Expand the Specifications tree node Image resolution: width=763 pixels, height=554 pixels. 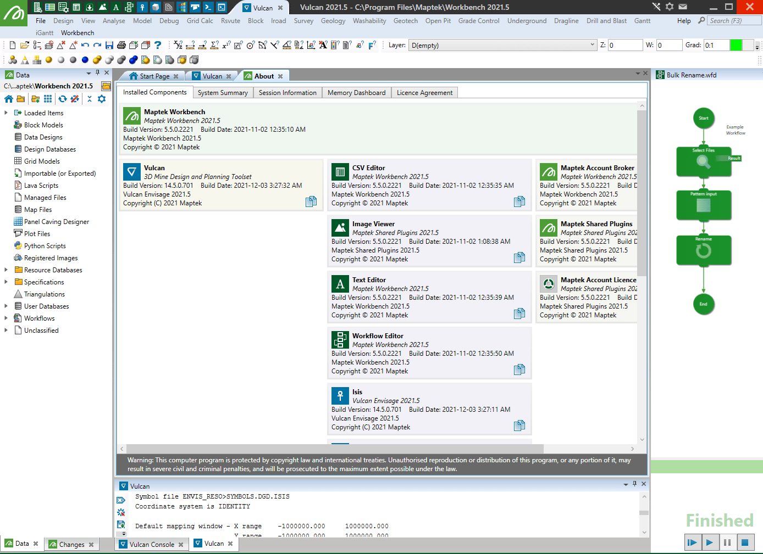[x=6, y=282]
